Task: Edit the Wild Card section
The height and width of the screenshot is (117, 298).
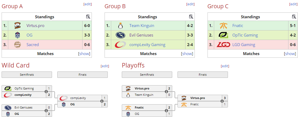Action: tap(105, 66)
